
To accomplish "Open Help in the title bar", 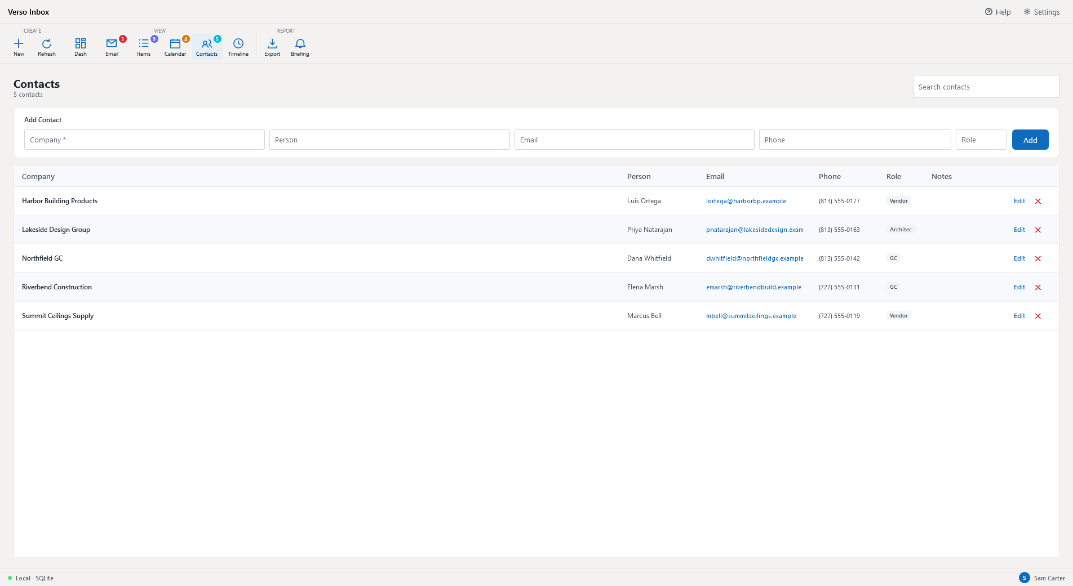I will (997, 12).
